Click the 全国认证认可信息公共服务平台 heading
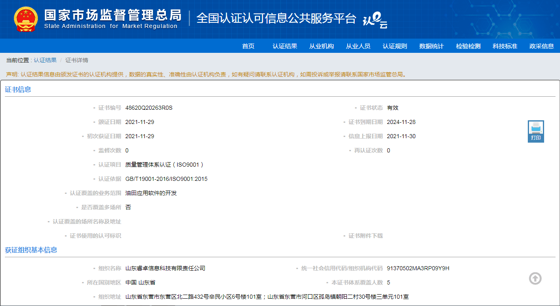The height and width of the screenshot is (306, 560). [276, 18]
